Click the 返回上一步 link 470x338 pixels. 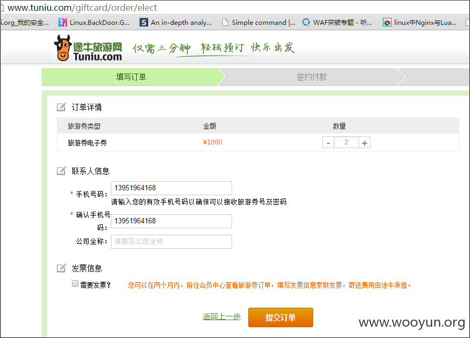[x=222, y=316]
